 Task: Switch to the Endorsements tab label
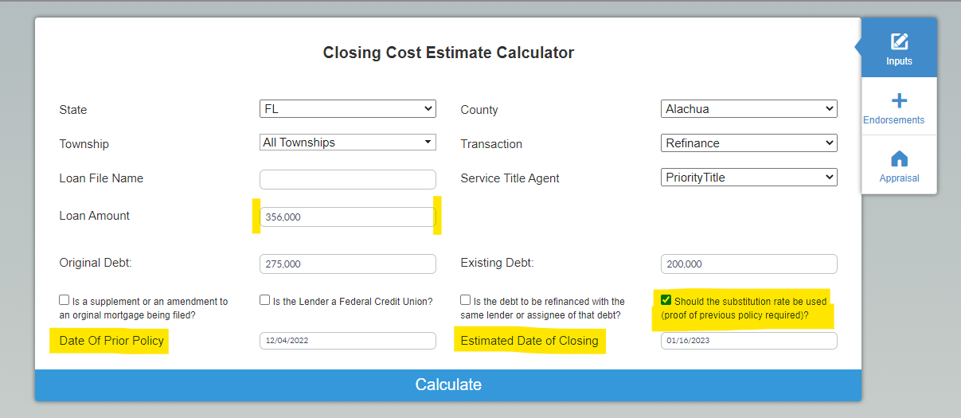[x=894, y=120]
